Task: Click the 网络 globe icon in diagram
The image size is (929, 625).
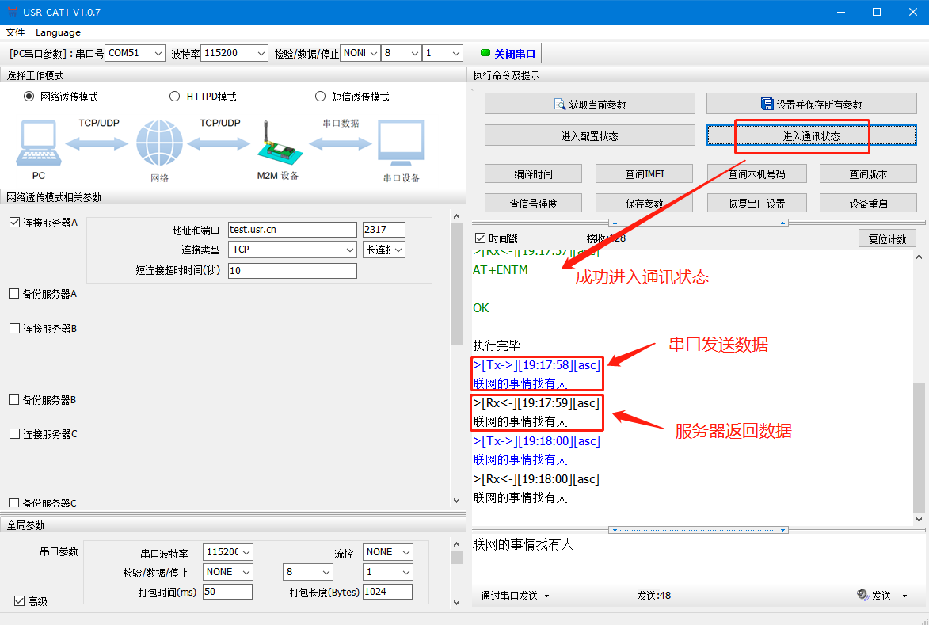Action: 159,144
